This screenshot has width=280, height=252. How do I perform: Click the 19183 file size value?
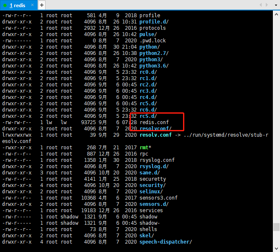coord(89,210)
